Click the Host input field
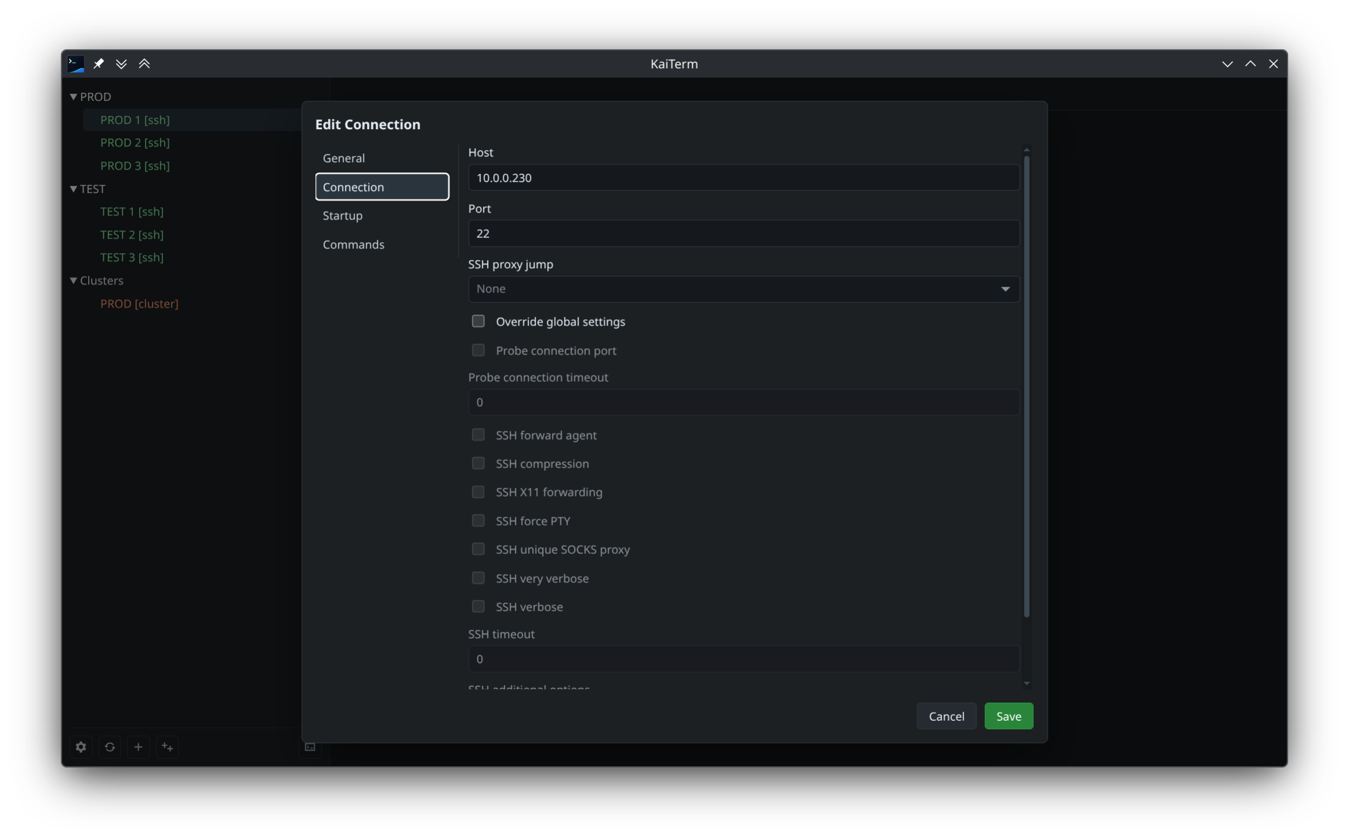The height and width of the screenshot is (840, 1349). tap(743, 177)
